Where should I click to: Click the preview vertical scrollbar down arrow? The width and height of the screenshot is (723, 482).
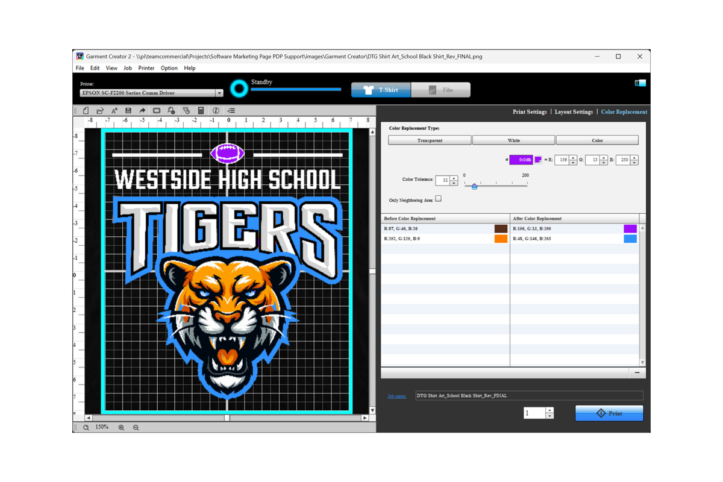372,410
